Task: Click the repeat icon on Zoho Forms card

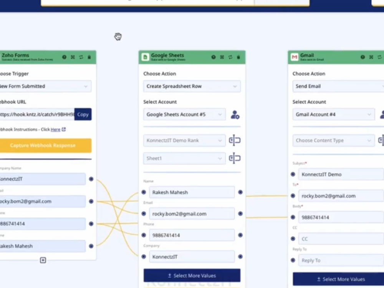Action: tap(81, 57)
